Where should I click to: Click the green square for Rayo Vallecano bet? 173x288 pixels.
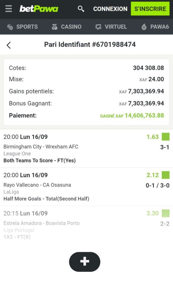pyautogui.click(x=166, y=175)
